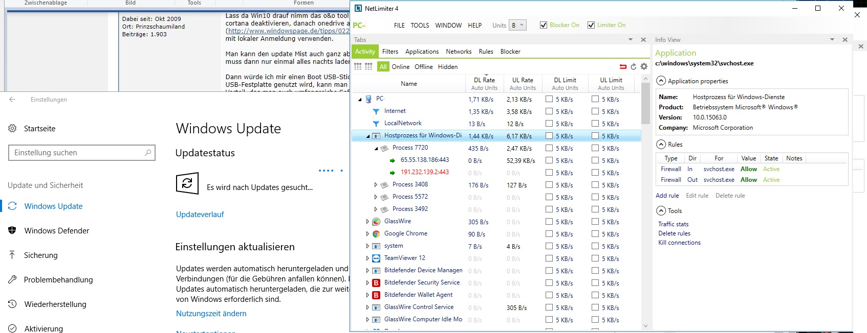Click the system process icon in activity list
Screen dimensions: 867x333
(x=376, y=246)
